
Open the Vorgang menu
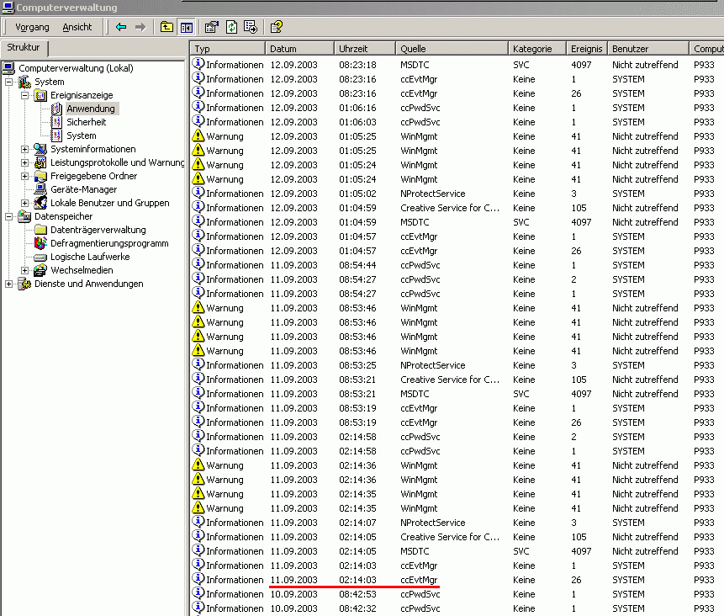32,27
